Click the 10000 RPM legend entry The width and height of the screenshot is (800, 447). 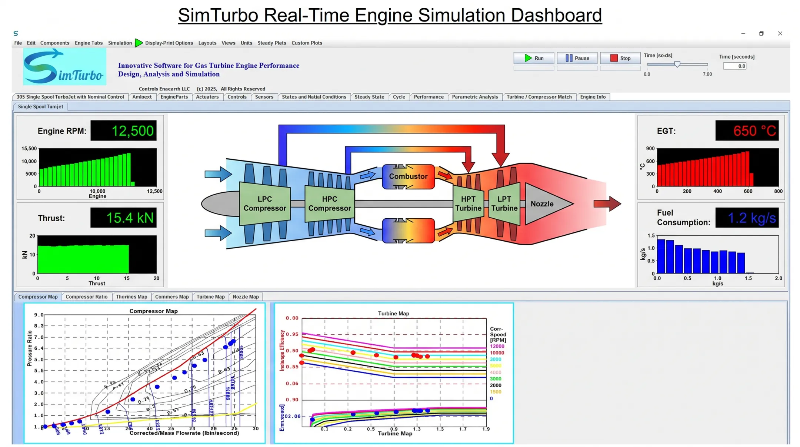[497, 353]
